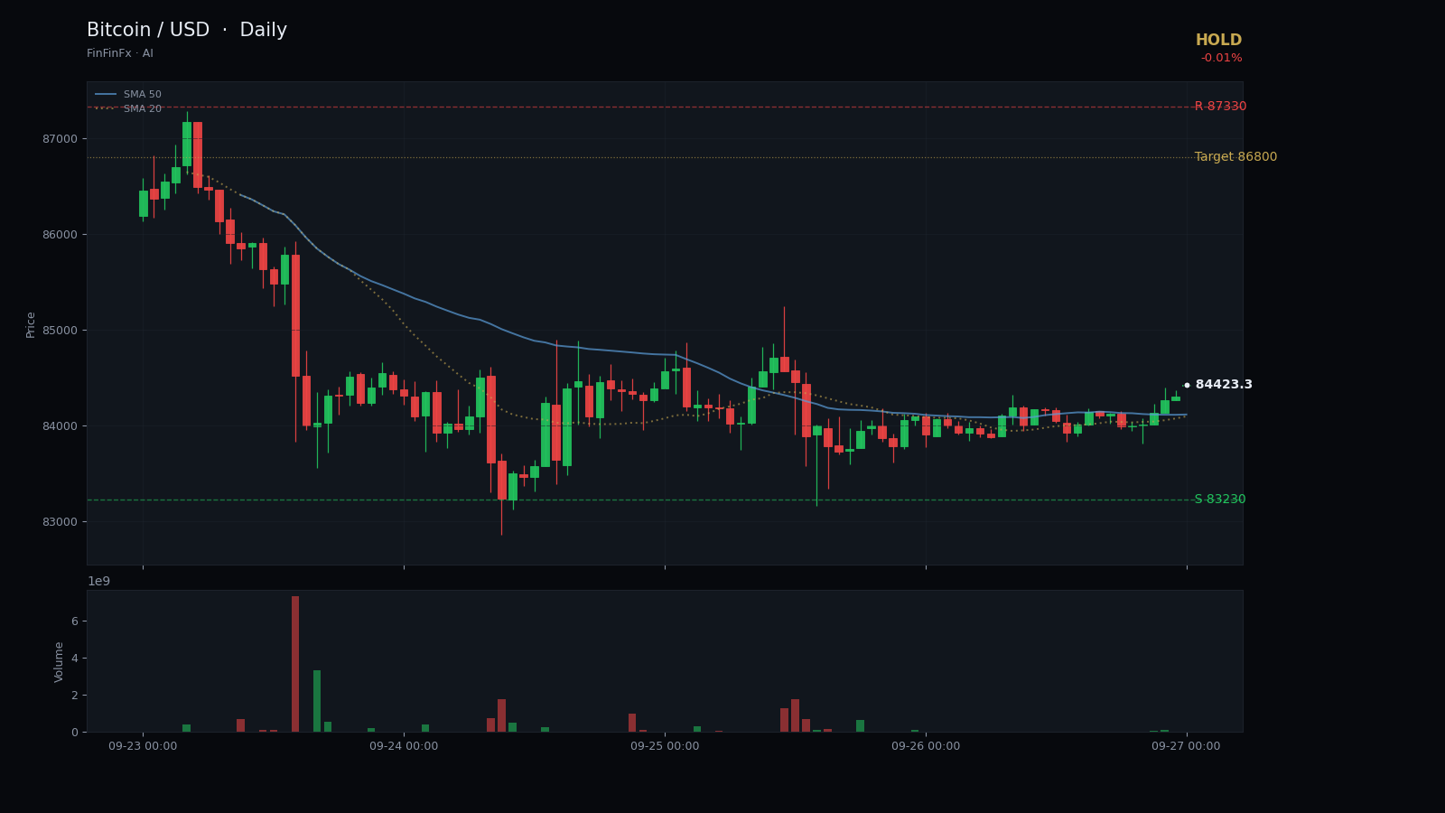Click the tallest green volume bar
This screenshot has height=813, width=1445.
click(317, 701)
